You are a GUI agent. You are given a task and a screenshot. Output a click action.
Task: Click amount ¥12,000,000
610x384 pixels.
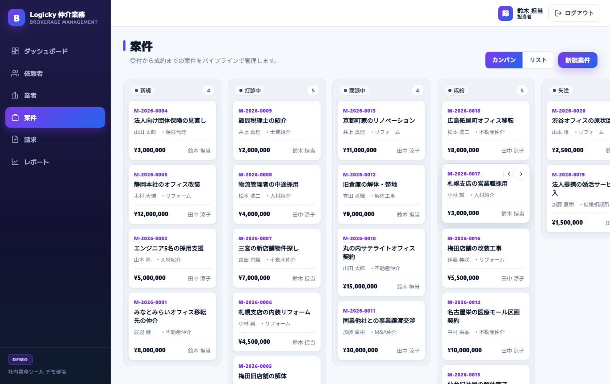point(151,214)
